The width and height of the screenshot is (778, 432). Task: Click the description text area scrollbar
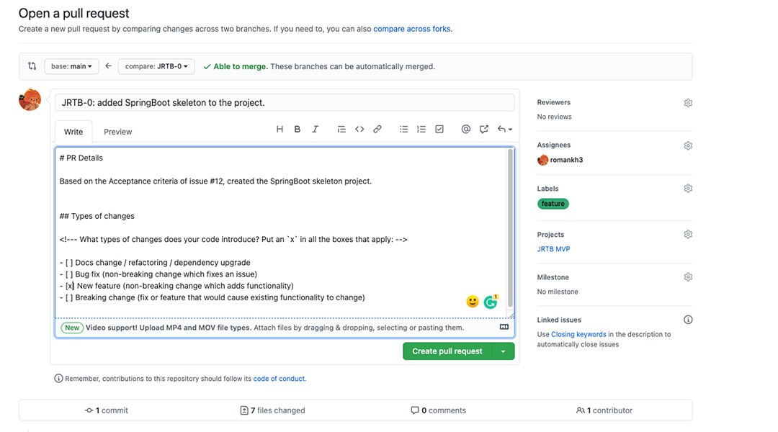point(510,228)
